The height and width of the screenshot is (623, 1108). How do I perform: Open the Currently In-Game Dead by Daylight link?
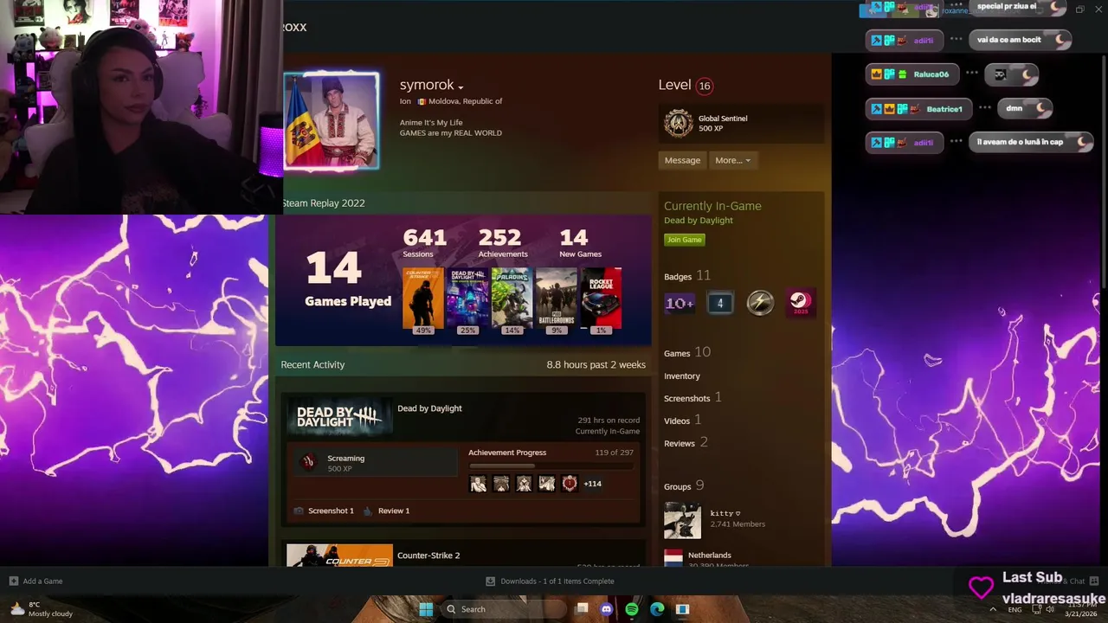pyautogui.click(x=699, y=221)
